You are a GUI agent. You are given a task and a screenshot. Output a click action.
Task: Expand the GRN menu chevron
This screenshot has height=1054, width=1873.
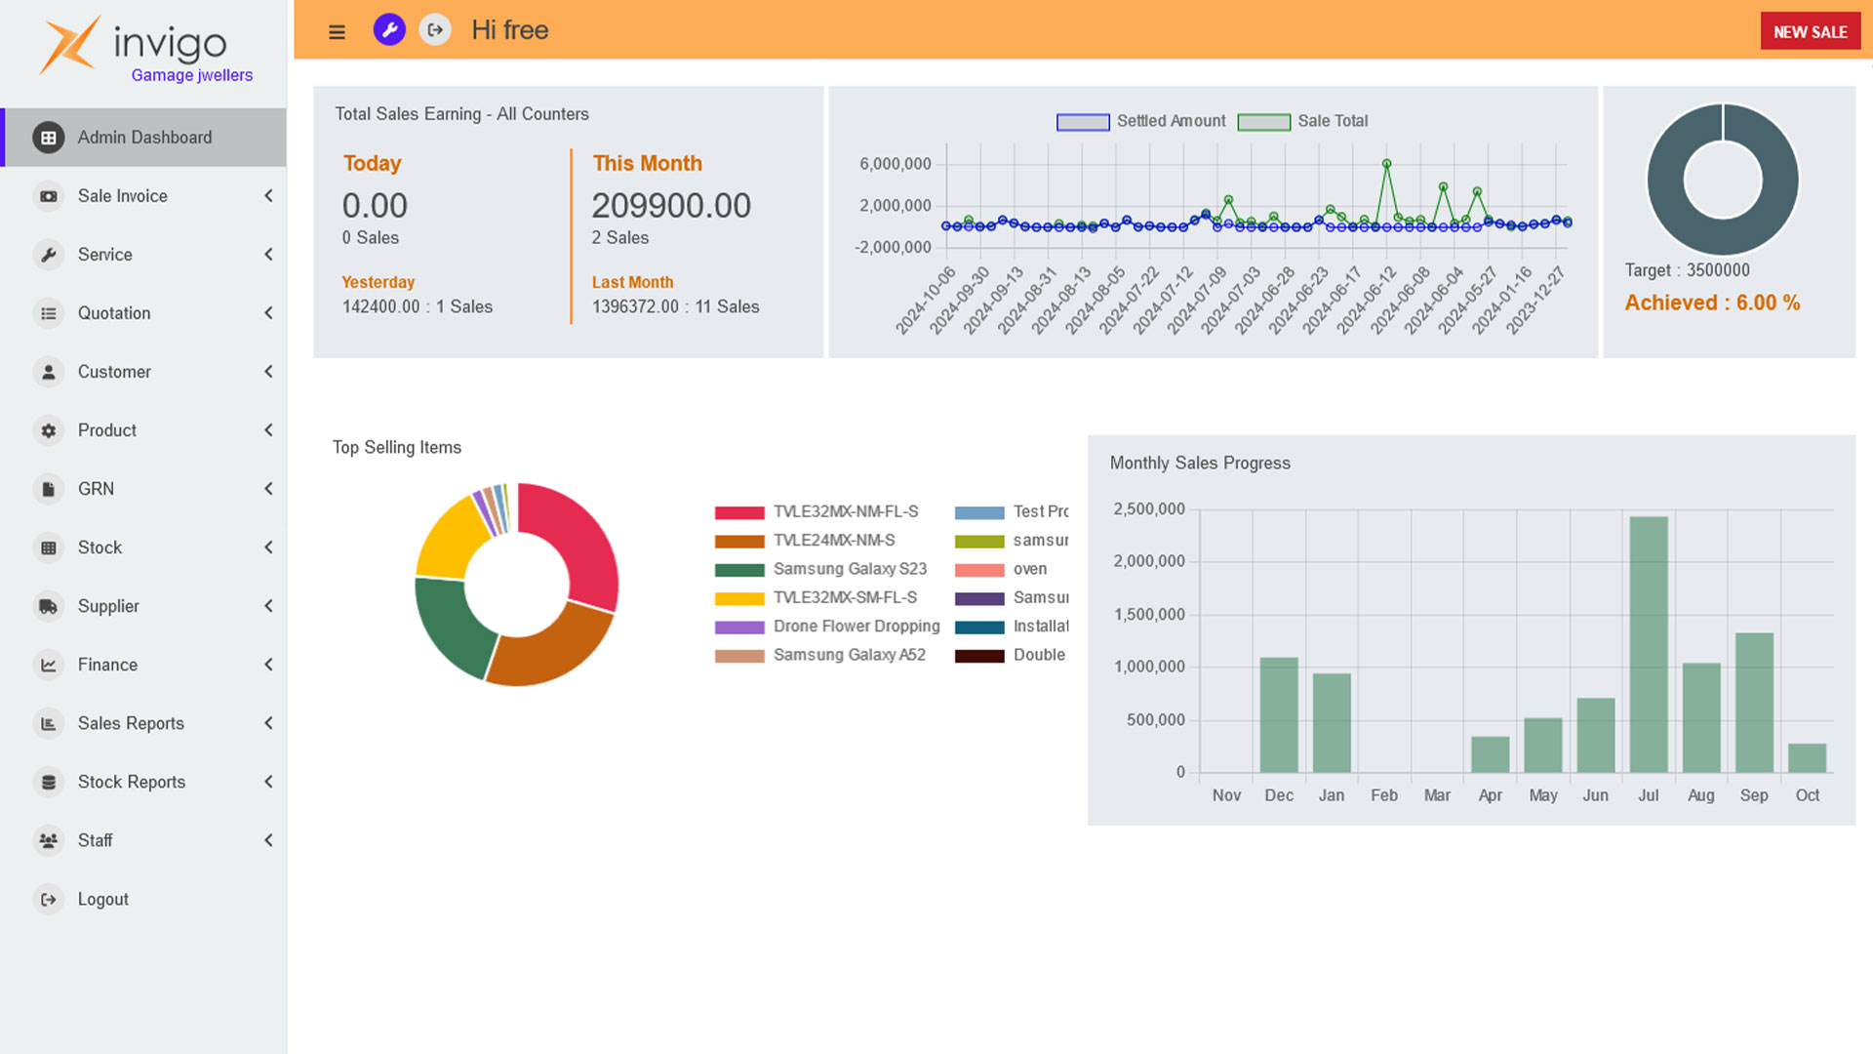tap(268, 489)
